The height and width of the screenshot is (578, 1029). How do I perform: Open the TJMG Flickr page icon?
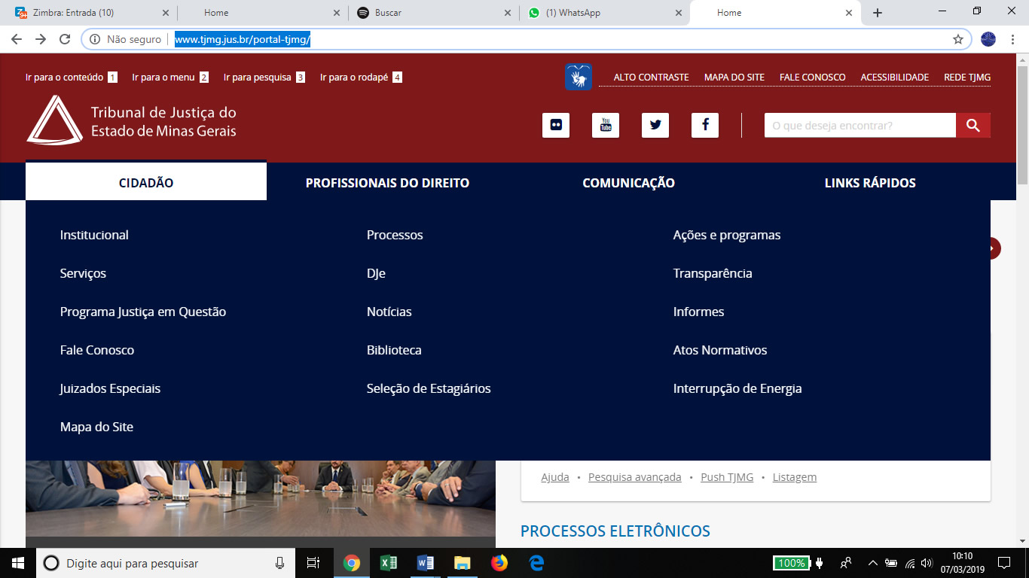(x=556, y=125)
